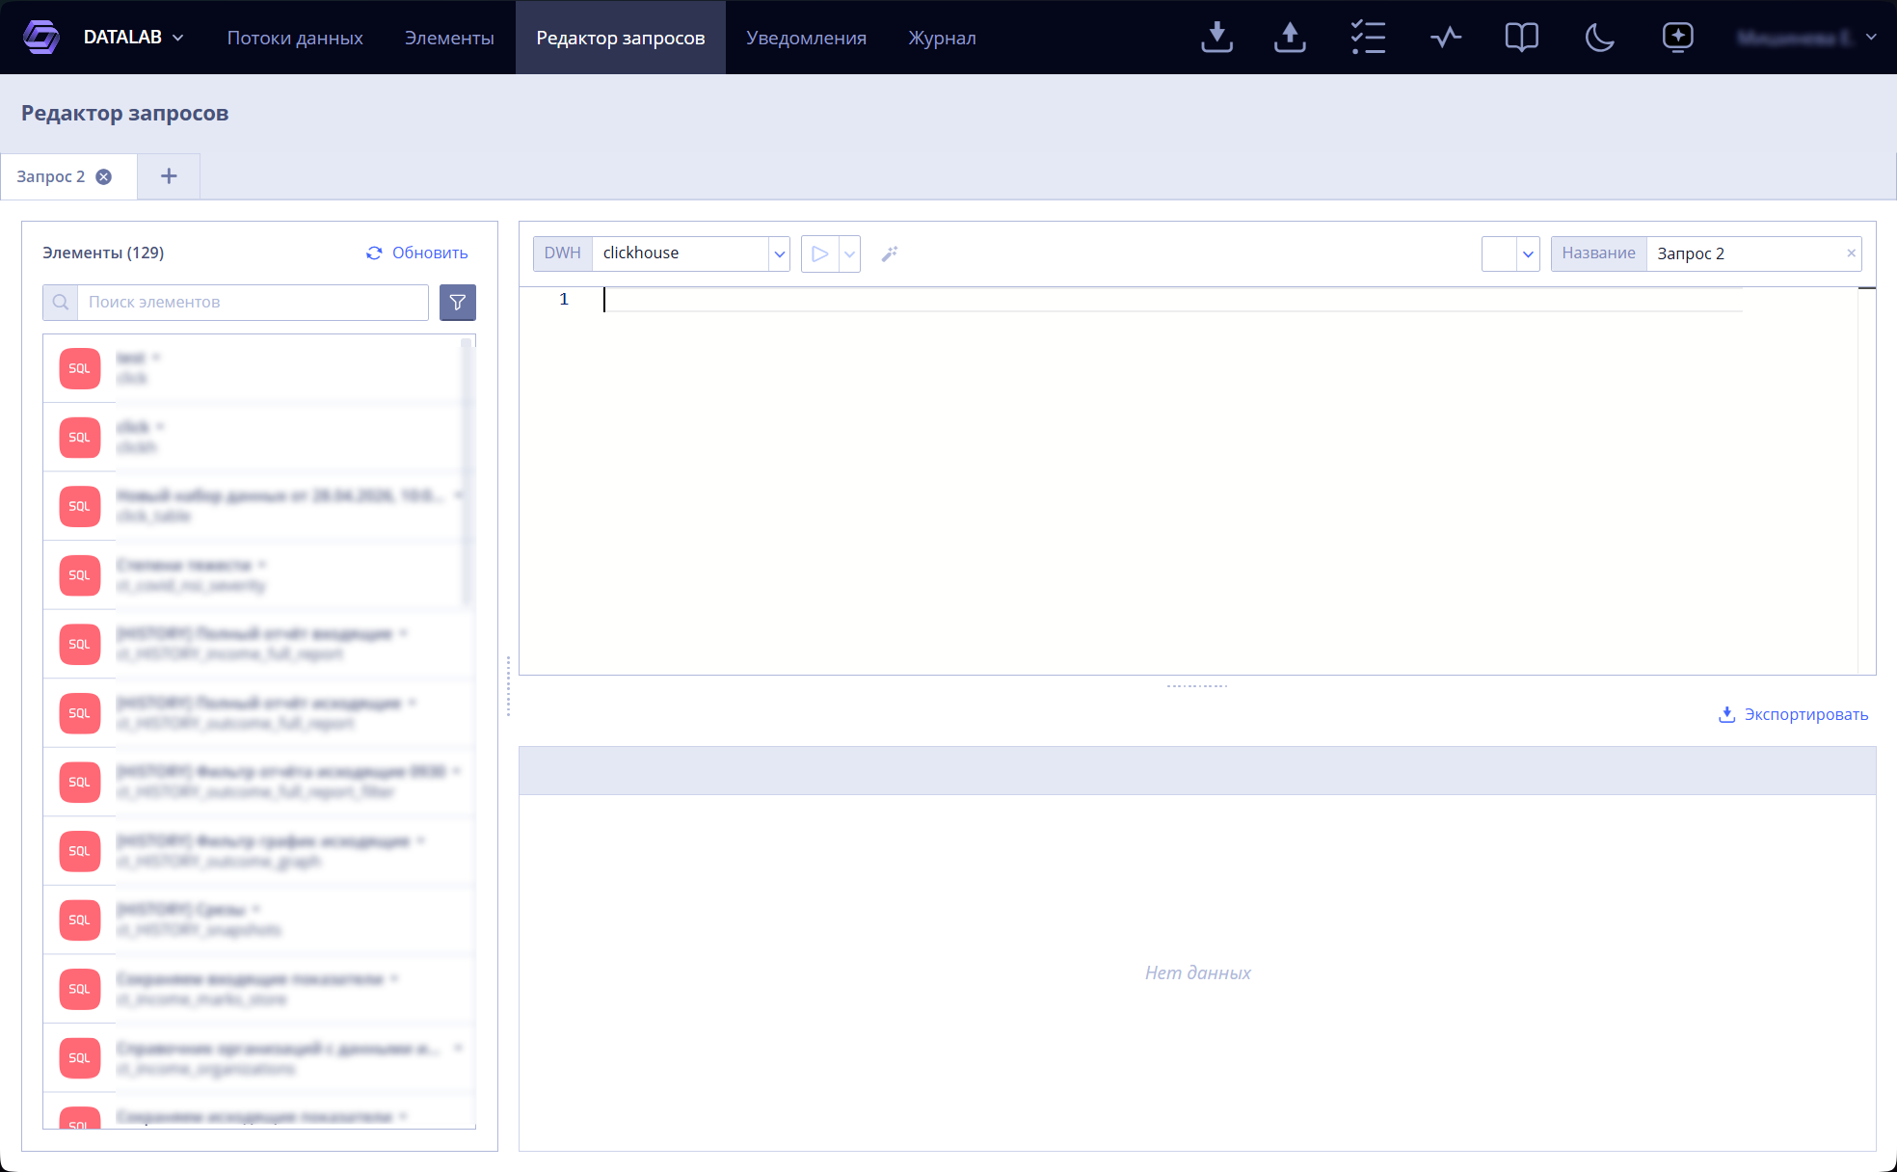
Task: Run the query with the play button
Action: click(x=819, y=253)
